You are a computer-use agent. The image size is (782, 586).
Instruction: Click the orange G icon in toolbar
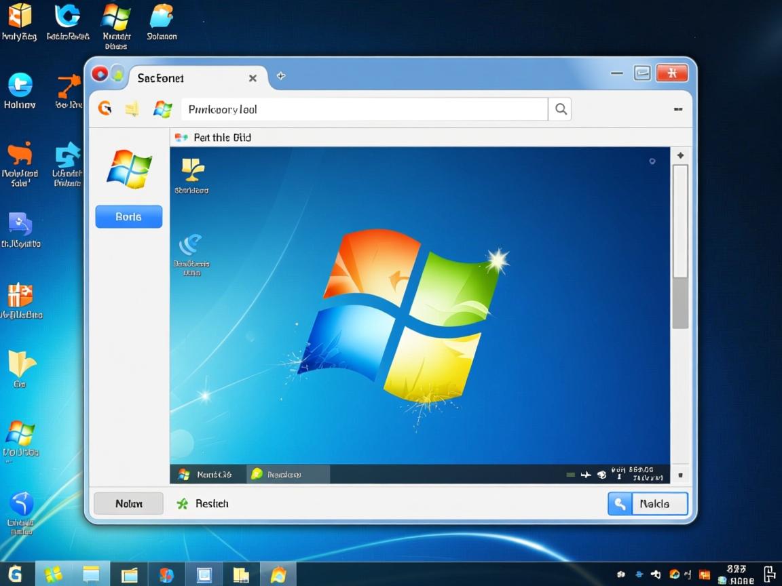105,109
